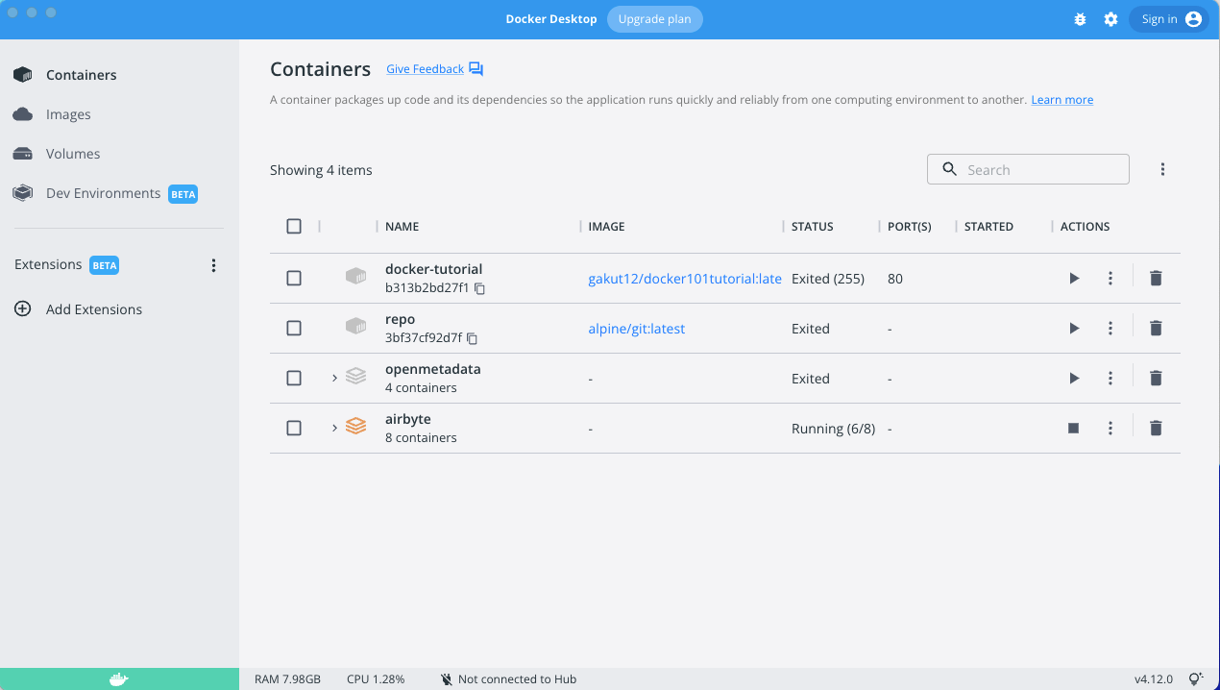Click the openmetadata group name

click(432, 369)
